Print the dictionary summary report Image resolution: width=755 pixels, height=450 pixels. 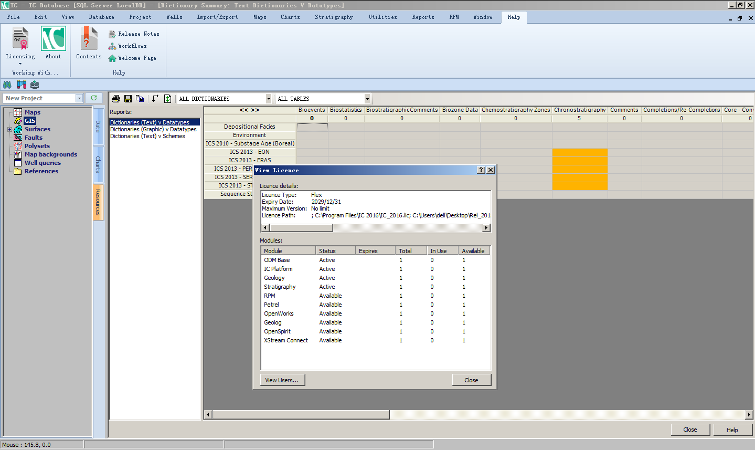(116, 99)
